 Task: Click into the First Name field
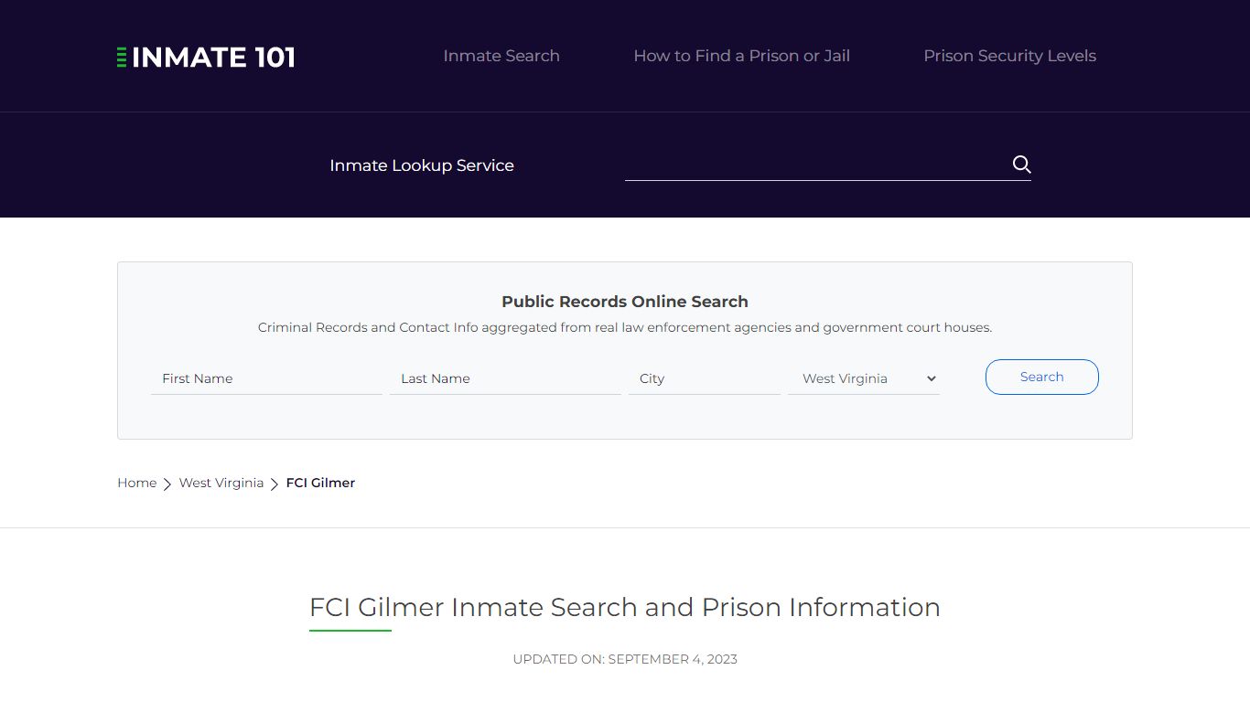266,378
